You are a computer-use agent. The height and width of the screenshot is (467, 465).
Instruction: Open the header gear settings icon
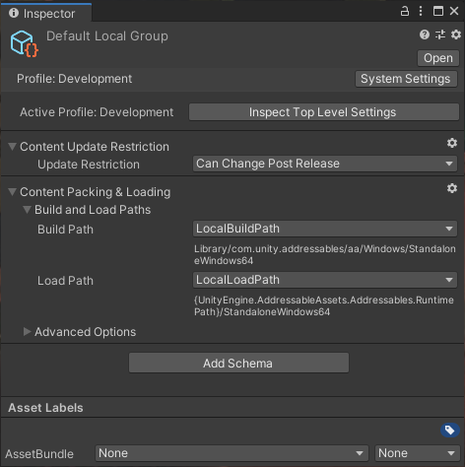[x=456, y=34]
